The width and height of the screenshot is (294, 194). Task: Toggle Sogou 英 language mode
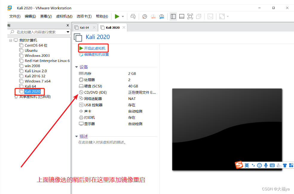click(247, 165)
